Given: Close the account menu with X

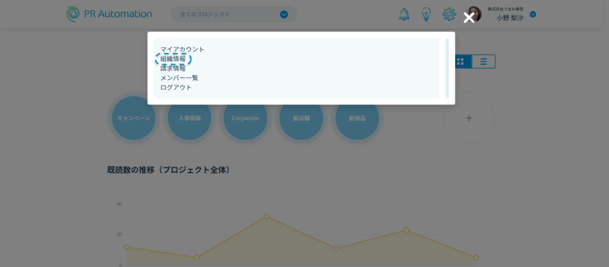Looking at the screenshot, I should pos(469,18).
